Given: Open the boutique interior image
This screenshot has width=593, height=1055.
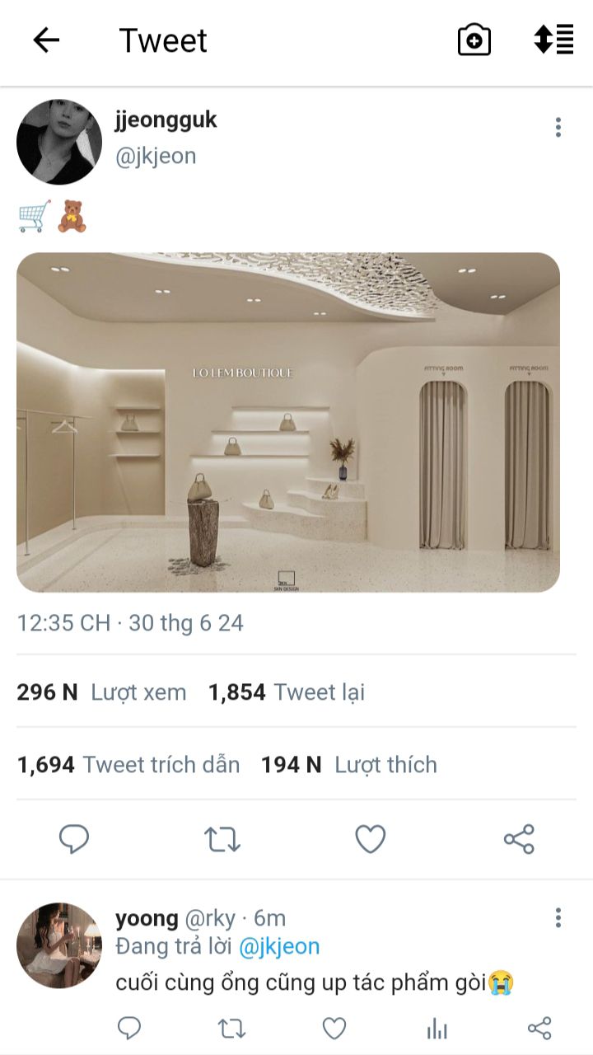Looking at the screenshot, I should pyautogui.click(x=288, y=422).
